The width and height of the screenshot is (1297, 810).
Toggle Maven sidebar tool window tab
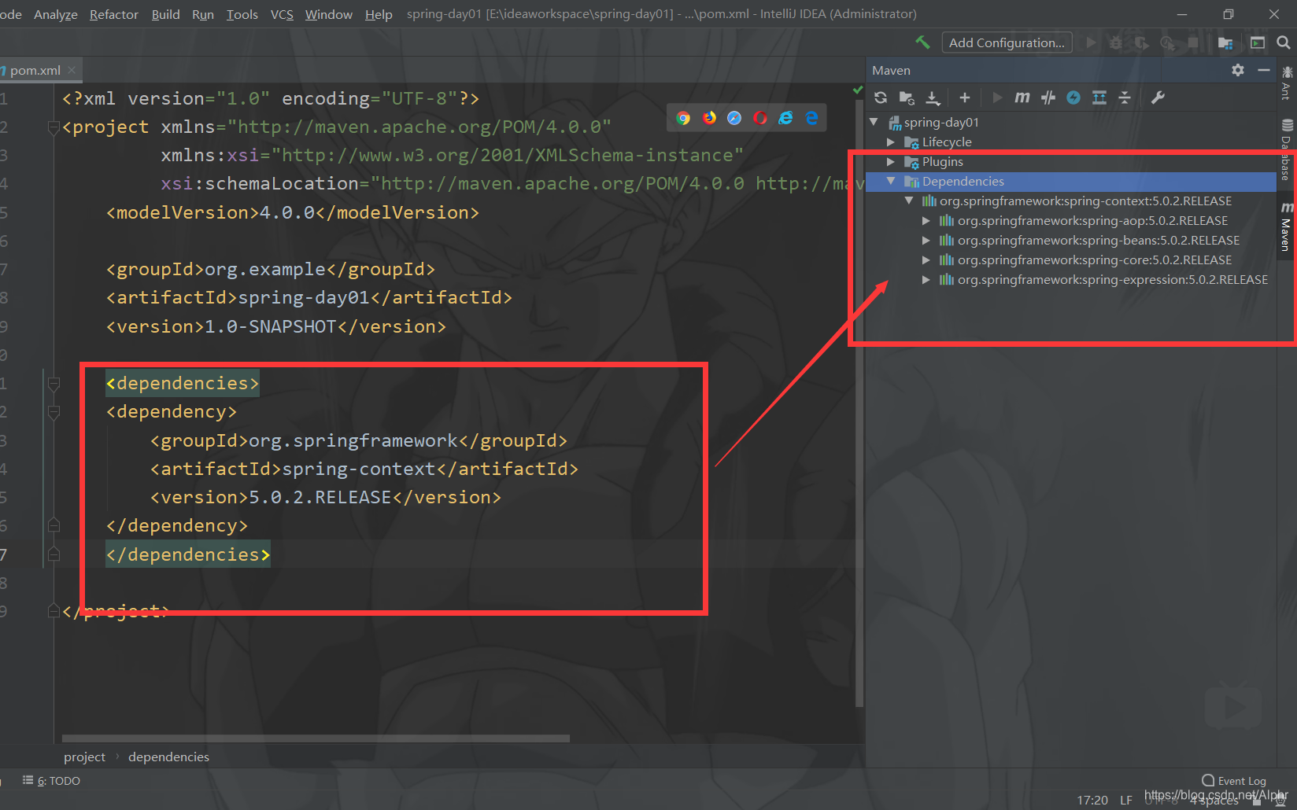1287,228
